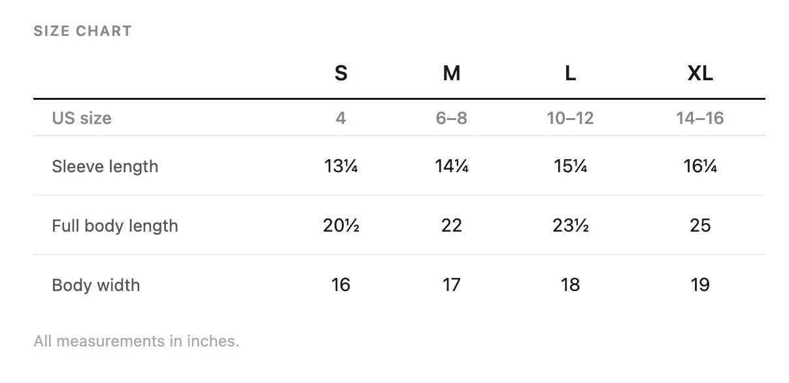Select the M size column header
Screen dimensions: 789x383
pyautogui.click(x=452, y=74)
